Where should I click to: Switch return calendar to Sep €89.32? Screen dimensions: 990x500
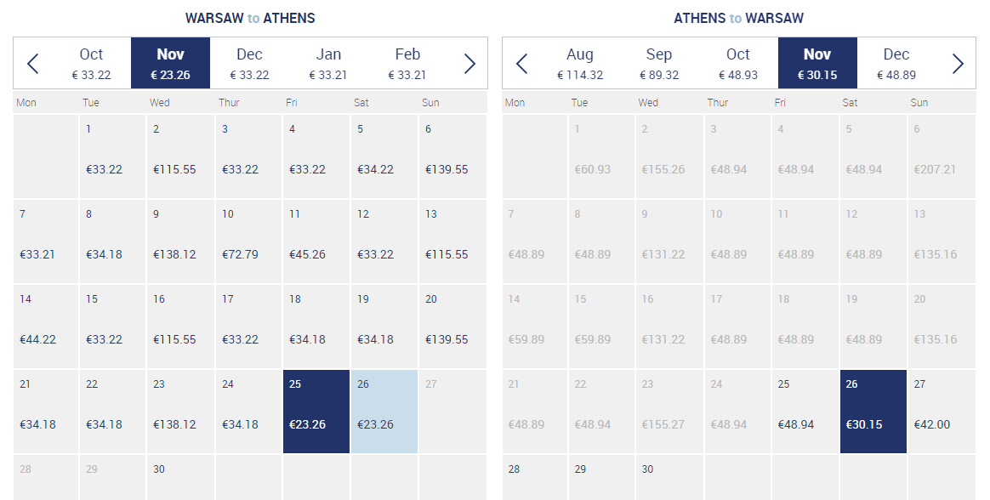659,63
